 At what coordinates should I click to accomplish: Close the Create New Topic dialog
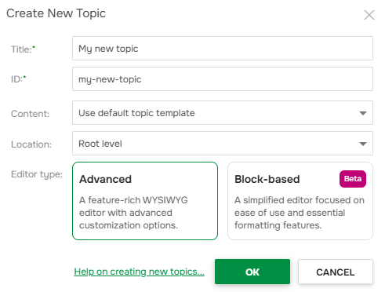369,15
